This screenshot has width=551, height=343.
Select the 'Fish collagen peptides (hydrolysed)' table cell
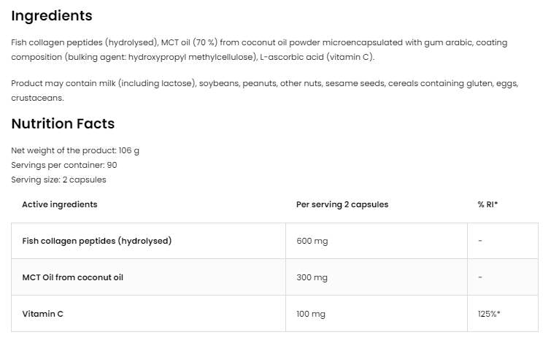pyautogui.click(x=97, y=241)
